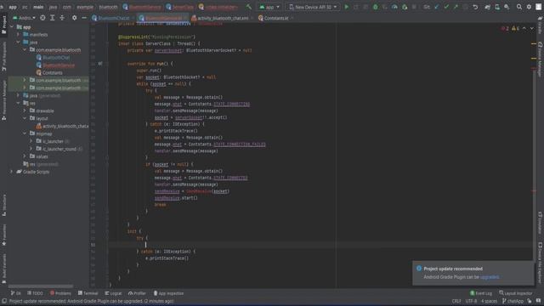This screenshot has width=544, height=306.
Task: Click the CRLF line separator in status bar
Action: pos(456,301)
